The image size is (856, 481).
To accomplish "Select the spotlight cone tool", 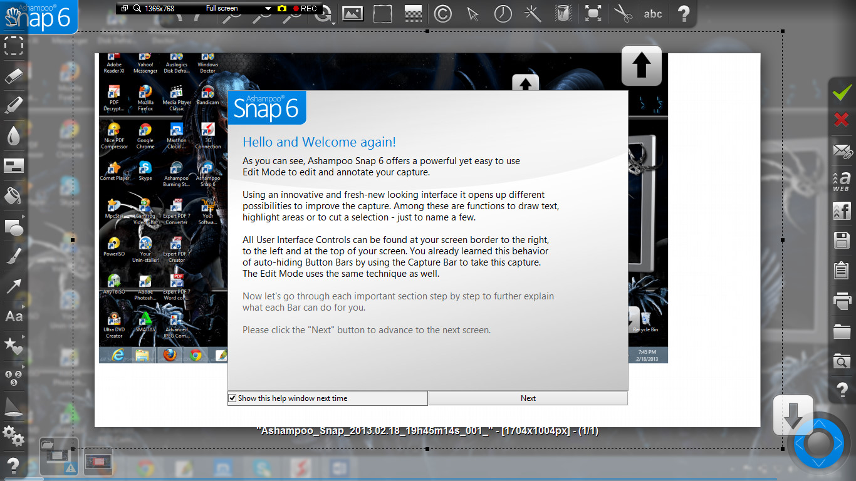I will (x=14, y=406).
